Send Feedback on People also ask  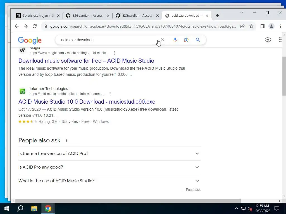193,189
